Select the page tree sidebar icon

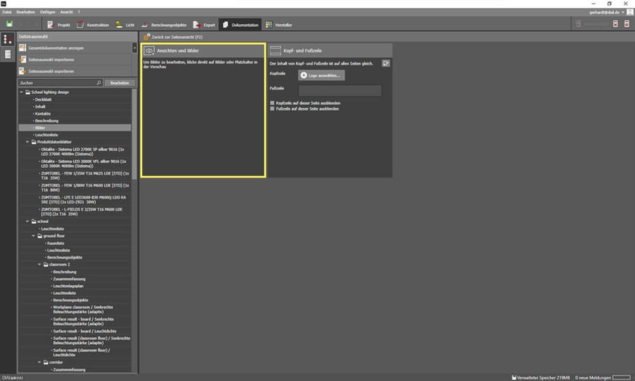coord(8,40)
